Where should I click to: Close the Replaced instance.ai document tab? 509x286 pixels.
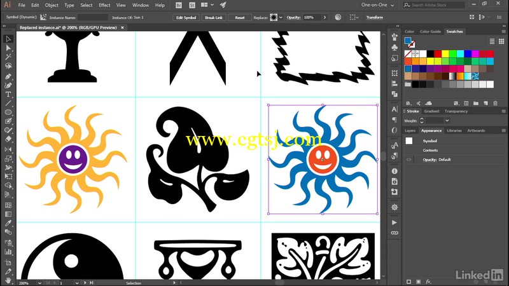point(122,27)
